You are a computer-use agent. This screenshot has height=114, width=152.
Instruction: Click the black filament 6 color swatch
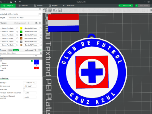(21, 35)
